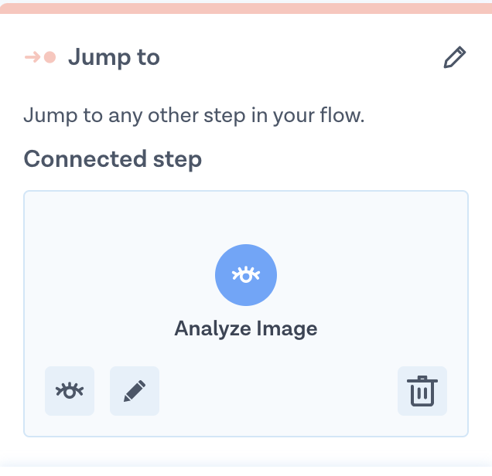Edit the Jump to step title with the outline pencil

(455, 58)
